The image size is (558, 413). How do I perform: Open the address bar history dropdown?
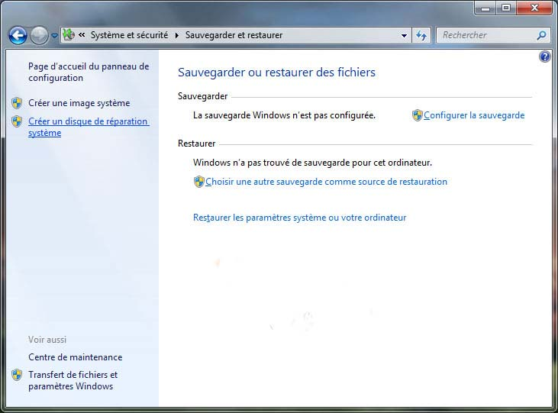click(x=404, y=35)
